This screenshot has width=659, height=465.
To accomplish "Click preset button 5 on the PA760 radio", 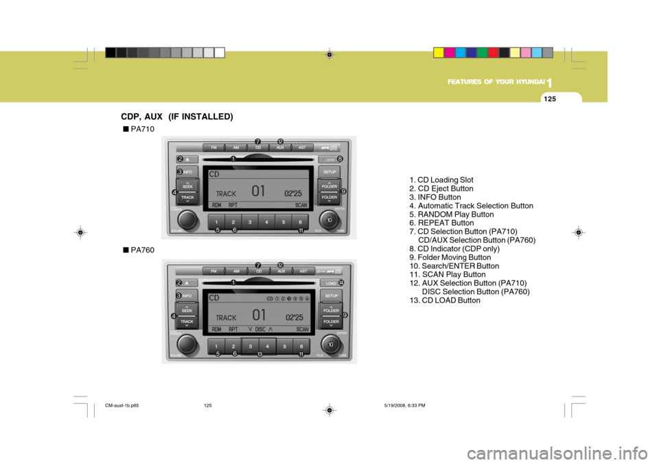I will pyautogui.click(x=284, y=346).
